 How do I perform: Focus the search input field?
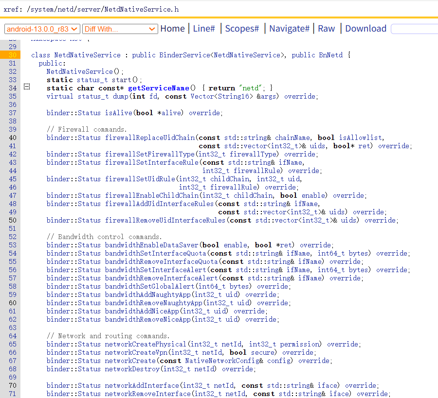point(415,29)
